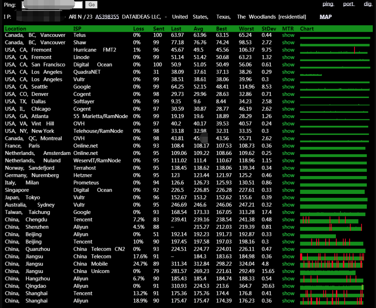Show MTR for Shenzhen Aliyun

click(288, 227)
